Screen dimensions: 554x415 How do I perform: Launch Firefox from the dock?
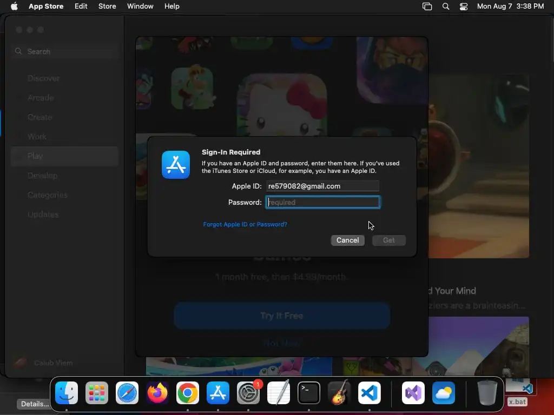157,393
